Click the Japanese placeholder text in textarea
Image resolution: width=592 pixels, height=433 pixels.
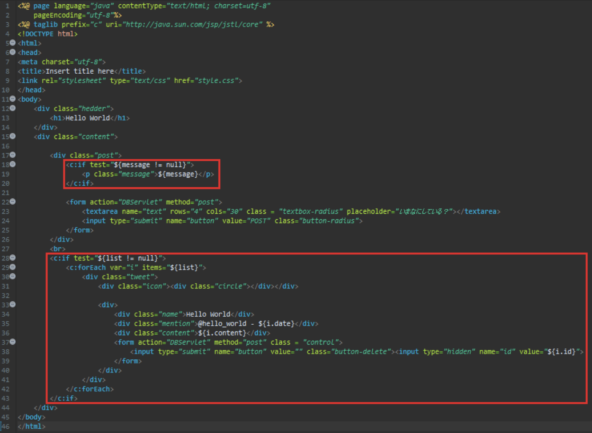point(425,211)
